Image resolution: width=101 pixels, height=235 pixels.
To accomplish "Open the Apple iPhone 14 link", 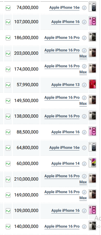I will point(66,164).
